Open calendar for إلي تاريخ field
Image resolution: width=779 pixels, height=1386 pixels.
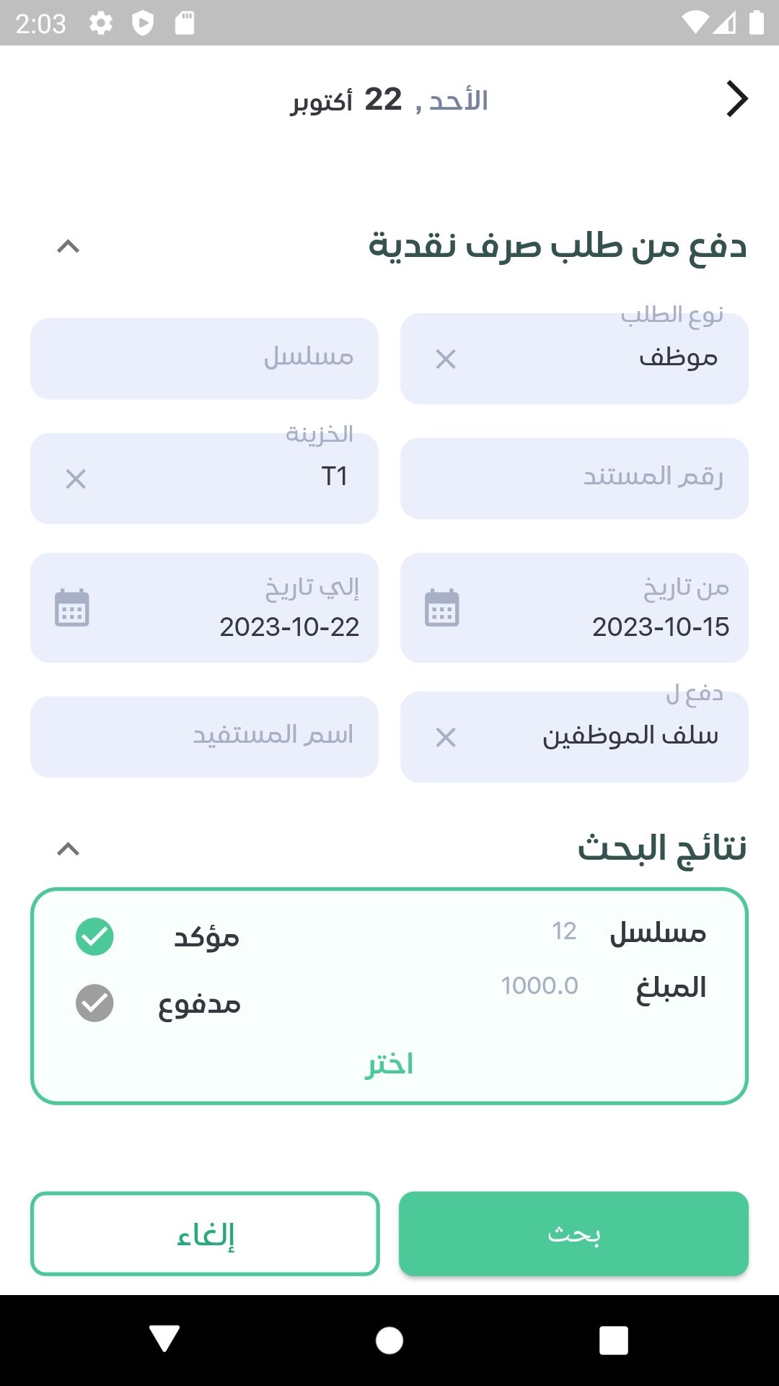tap(72, 608)
